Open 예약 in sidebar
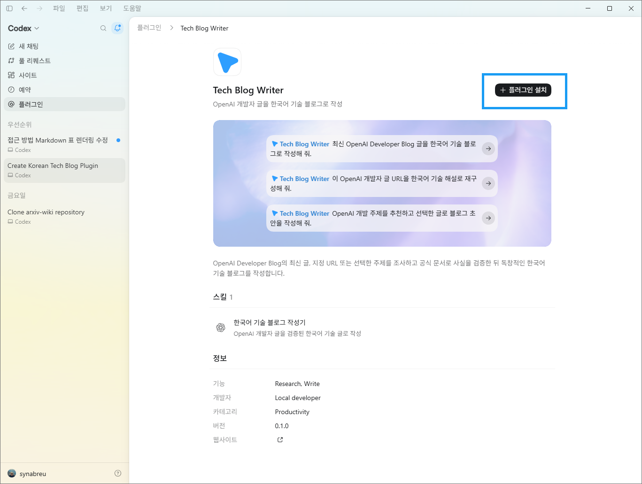 tap(64, 90)
